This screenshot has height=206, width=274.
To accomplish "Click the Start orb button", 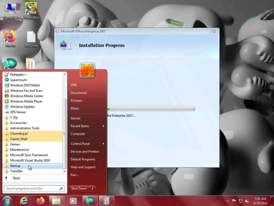I will point(7,201).
